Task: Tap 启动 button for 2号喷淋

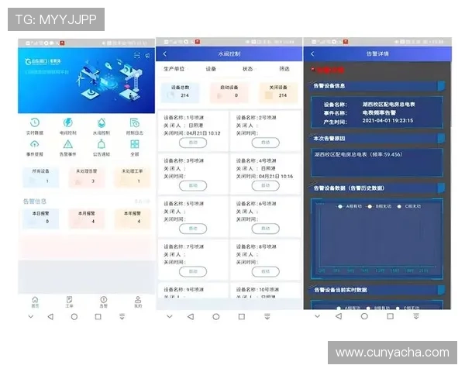Action: [265, 143]
